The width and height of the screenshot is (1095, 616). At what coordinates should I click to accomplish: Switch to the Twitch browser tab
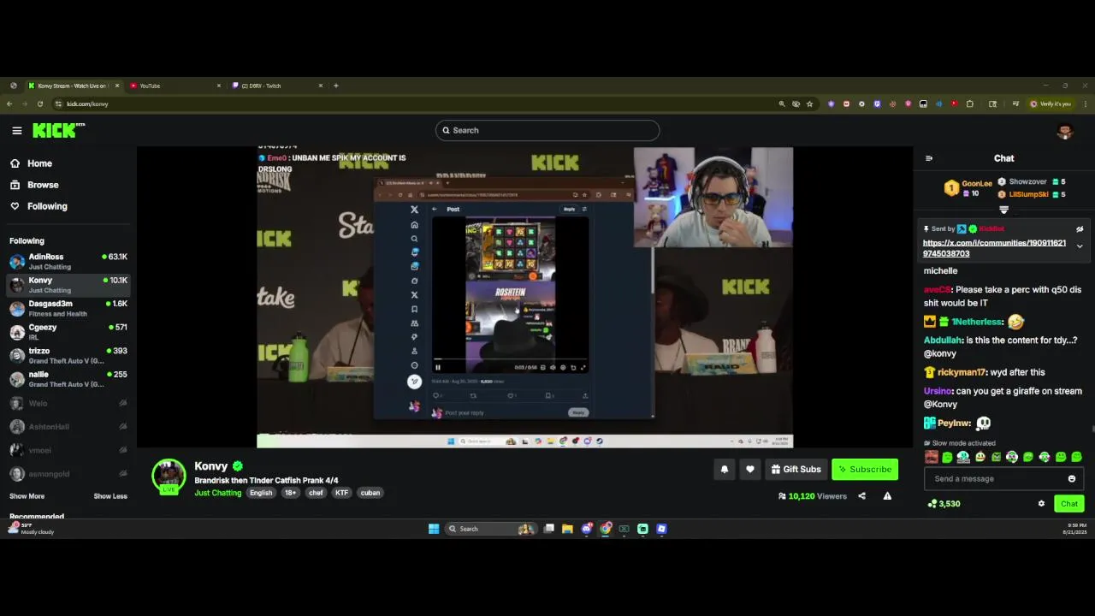click(278, 86)
